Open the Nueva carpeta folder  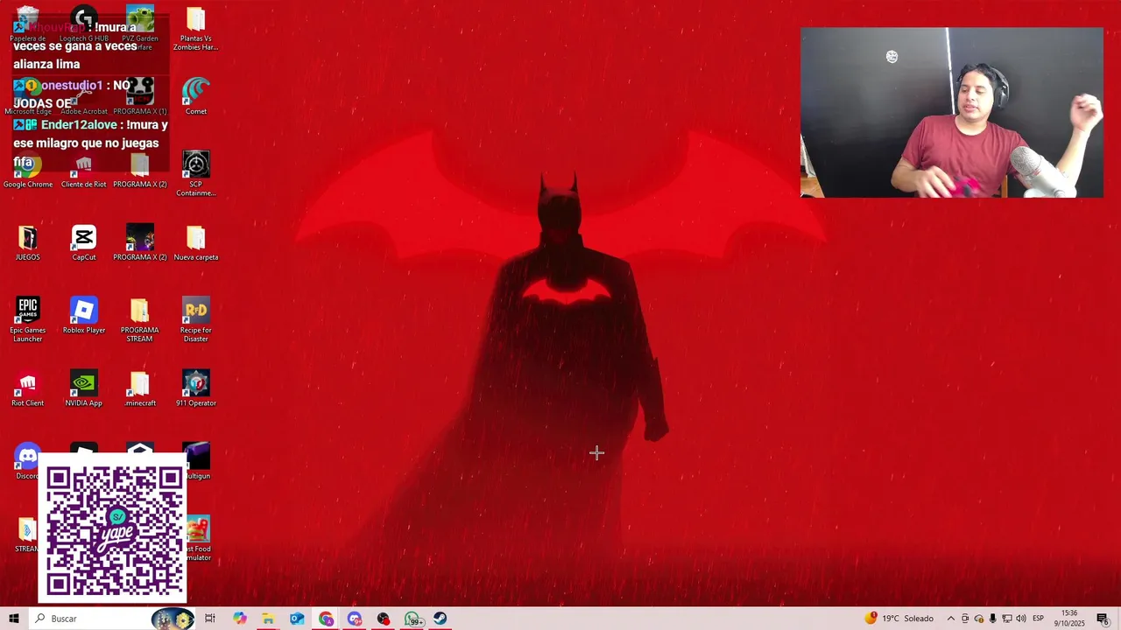(x=196, y=241)
